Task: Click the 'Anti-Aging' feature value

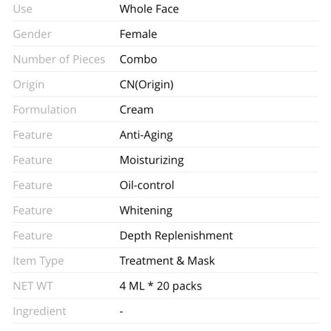Action: (146, 135)
